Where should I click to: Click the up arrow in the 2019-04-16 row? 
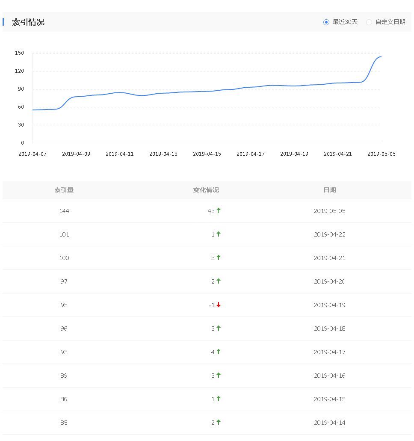219,375
